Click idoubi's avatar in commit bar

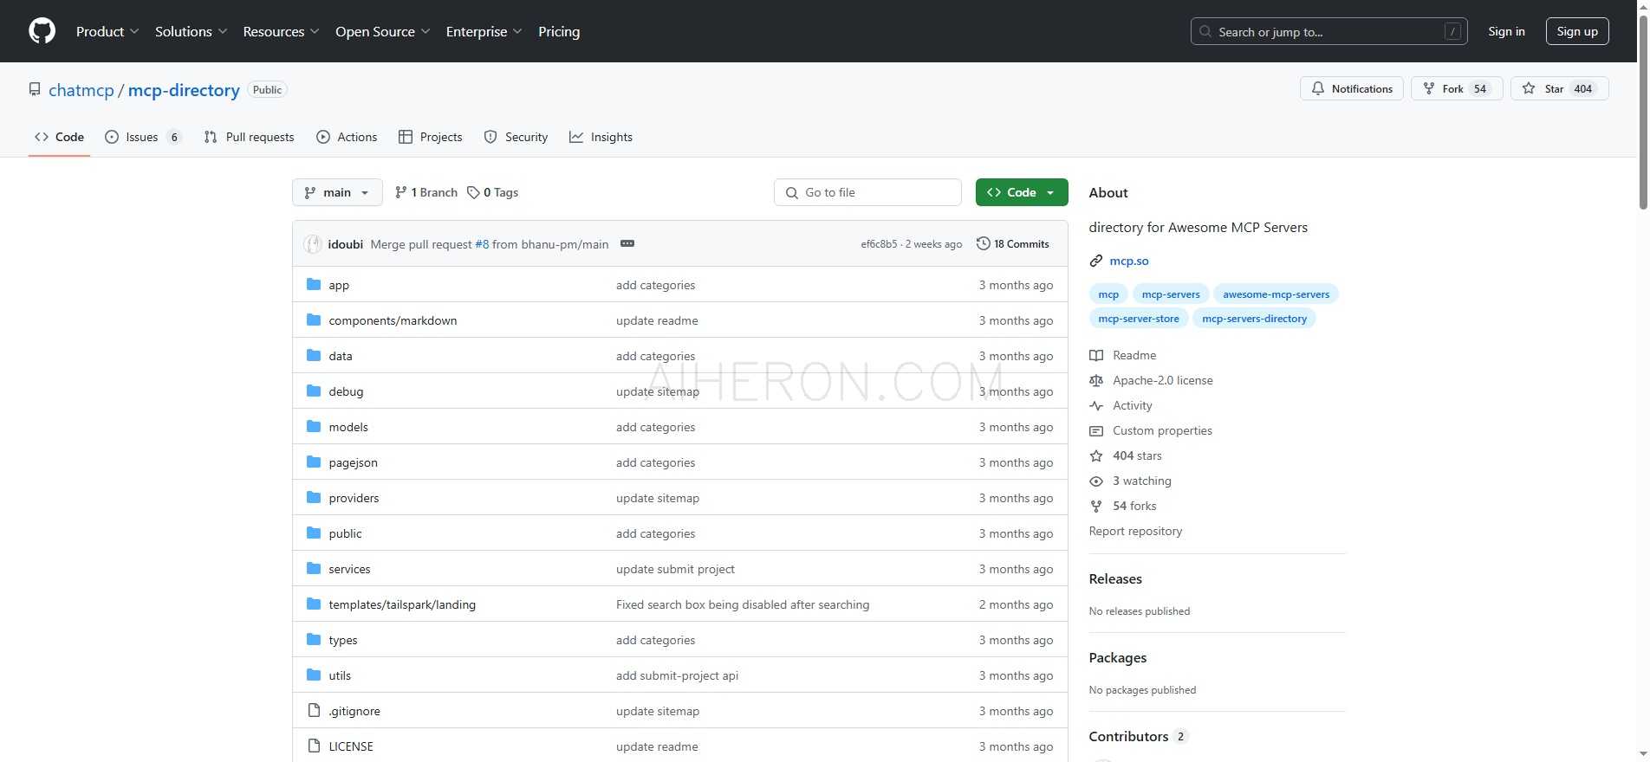point(313,244)
